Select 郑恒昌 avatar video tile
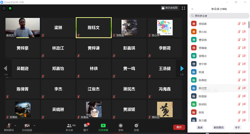The height and width of the screenshot is (134, 250). pos(129,28)
